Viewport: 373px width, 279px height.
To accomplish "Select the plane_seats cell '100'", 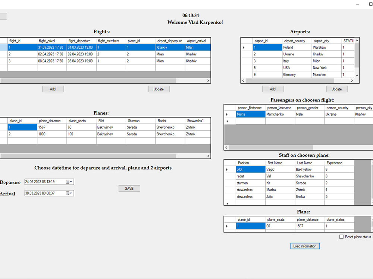I will [x=81, y=134].
